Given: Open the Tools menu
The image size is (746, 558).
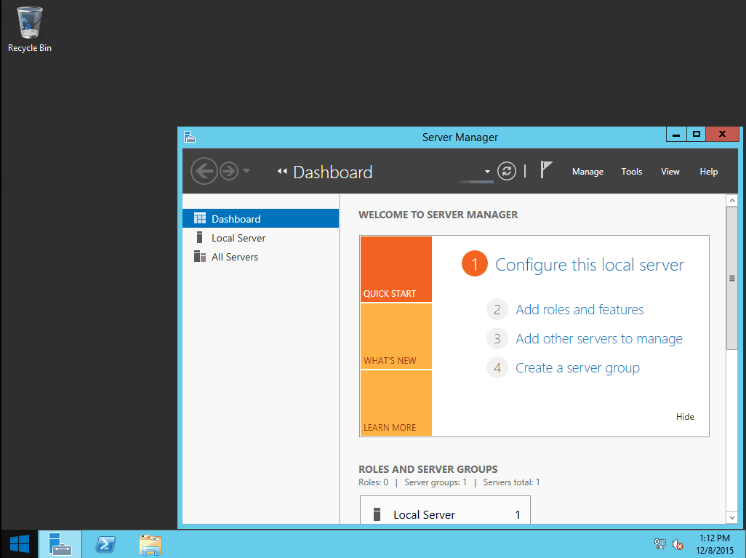Looking at the screenshot, I should tap(631, 172).
